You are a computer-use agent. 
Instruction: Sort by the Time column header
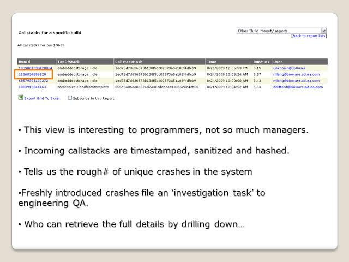coord(212,62)
